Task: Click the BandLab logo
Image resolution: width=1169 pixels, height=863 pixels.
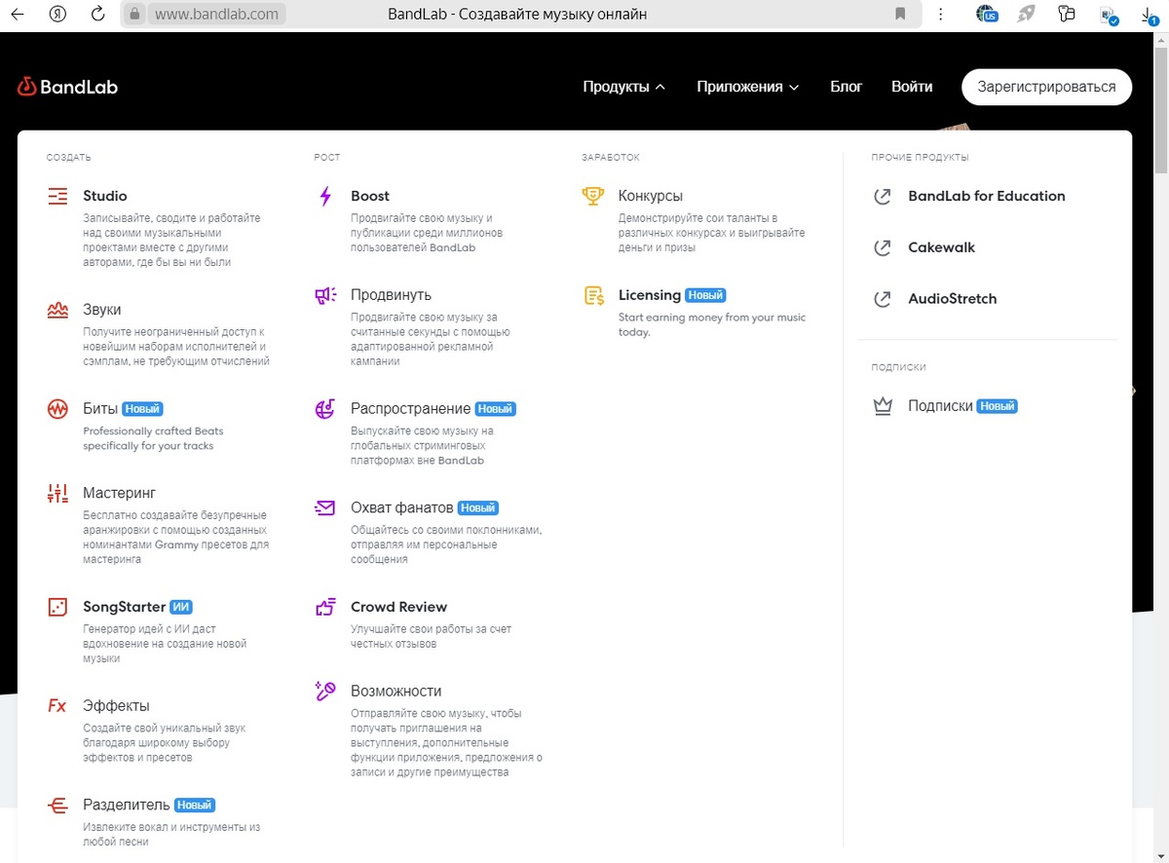Action: [x=67, y=87]
